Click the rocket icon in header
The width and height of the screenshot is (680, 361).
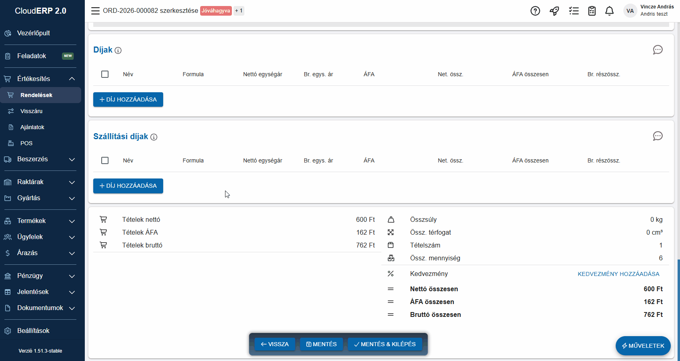click(554, 11)
